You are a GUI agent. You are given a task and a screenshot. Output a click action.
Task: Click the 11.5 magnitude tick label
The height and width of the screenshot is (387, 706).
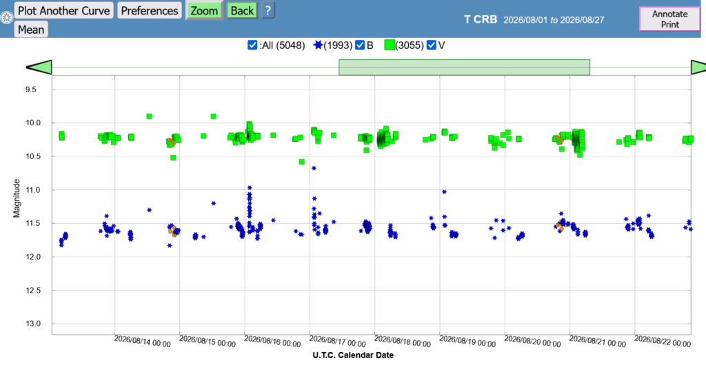(x=33, y=223)
